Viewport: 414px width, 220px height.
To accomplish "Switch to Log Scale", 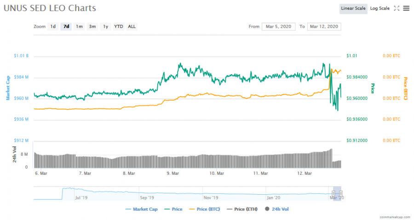I will point(379,8).
